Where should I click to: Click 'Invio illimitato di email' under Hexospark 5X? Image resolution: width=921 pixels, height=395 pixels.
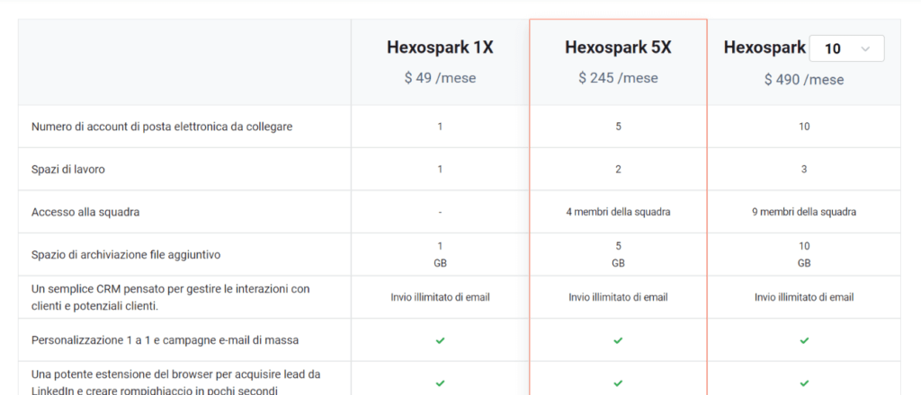[x=618, y=298]
